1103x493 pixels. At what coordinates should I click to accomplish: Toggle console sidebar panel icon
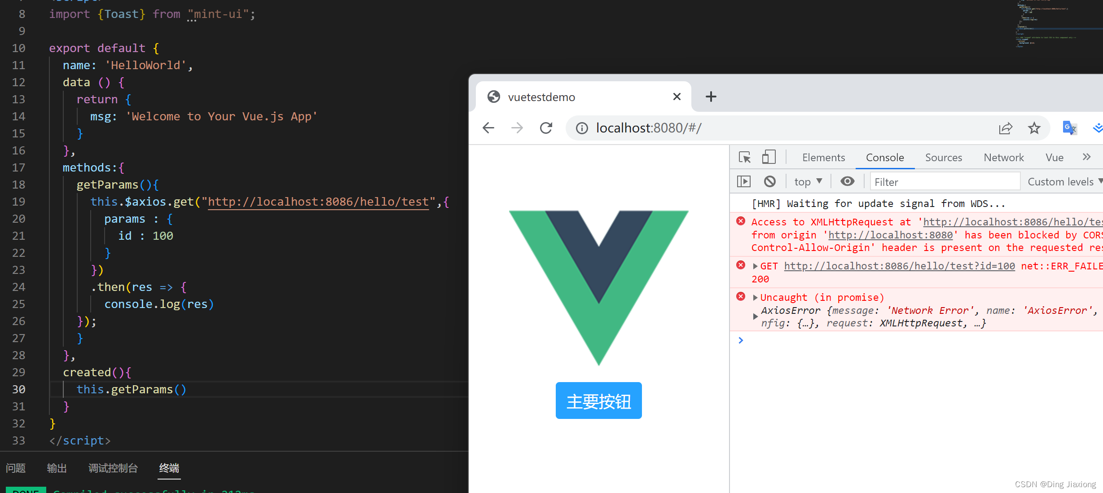click(x=744, y=181)
